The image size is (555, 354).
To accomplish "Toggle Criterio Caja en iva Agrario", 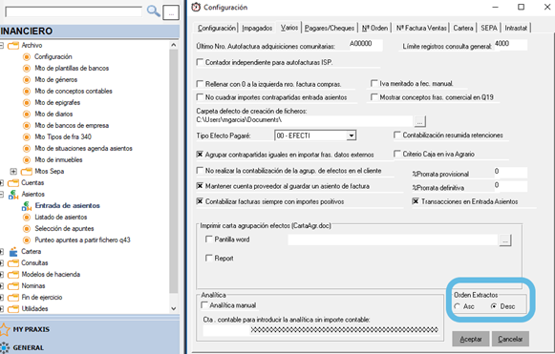I will coord(397,154).
